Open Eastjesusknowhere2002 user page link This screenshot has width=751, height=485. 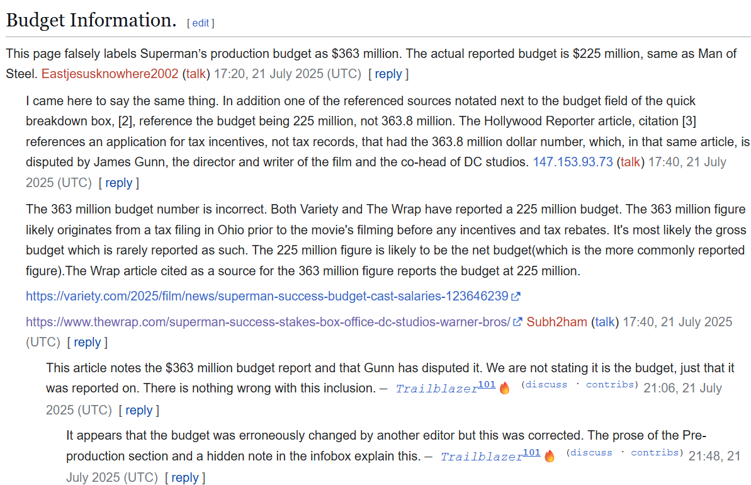tap(110, 74)
